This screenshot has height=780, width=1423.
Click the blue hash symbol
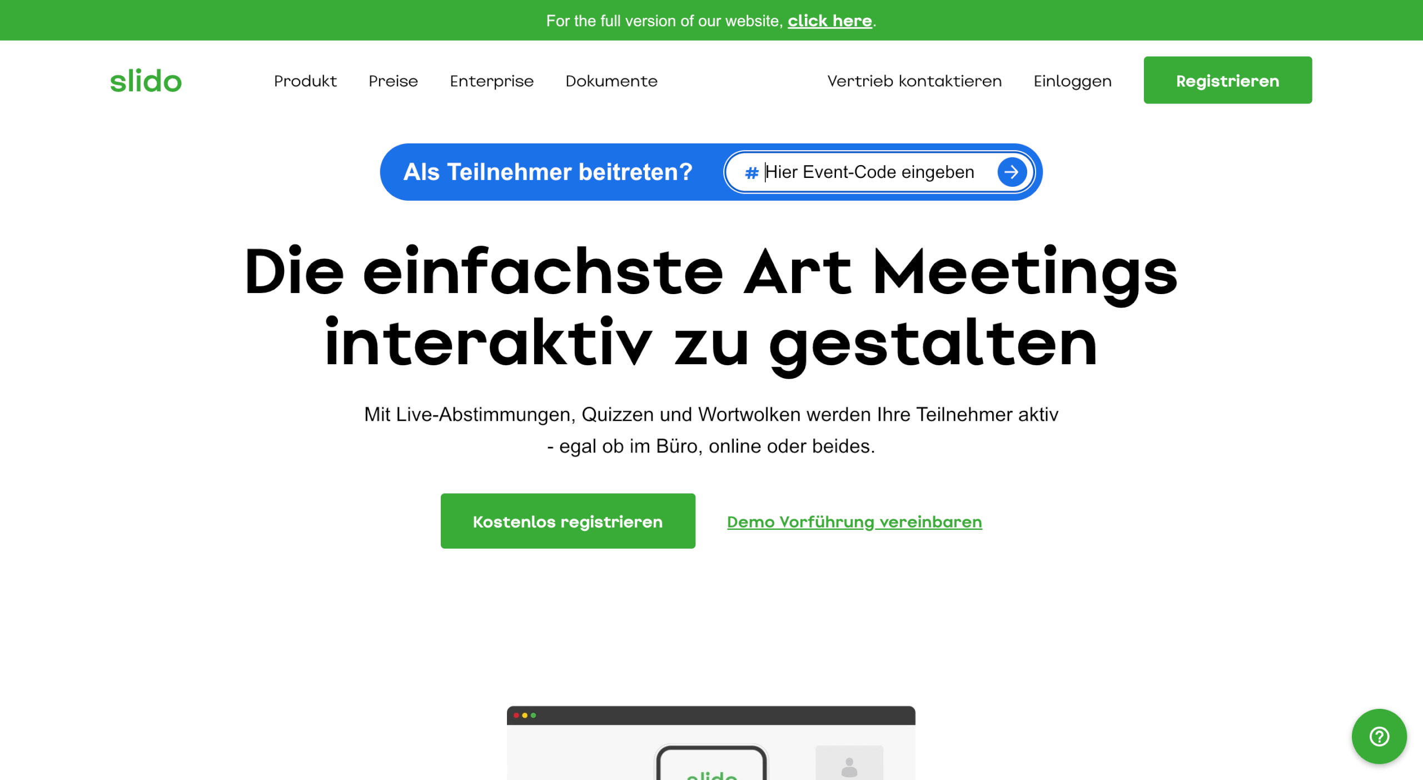click(752, 173)
